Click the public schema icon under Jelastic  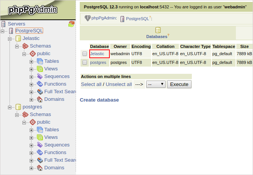(33, 54)
